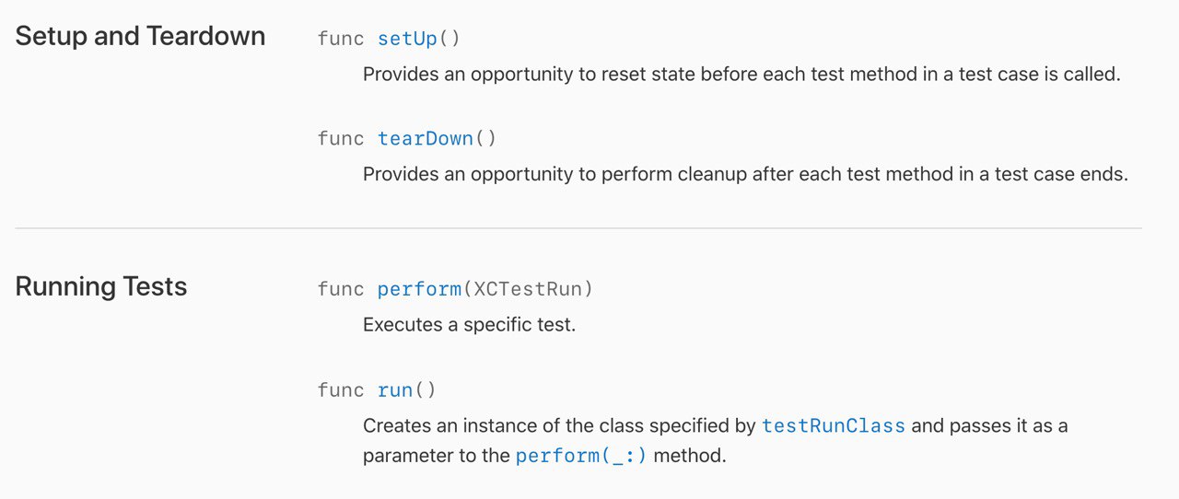Click the divider line between sections
Viewport: 1179px width, 499px height.
578,227
